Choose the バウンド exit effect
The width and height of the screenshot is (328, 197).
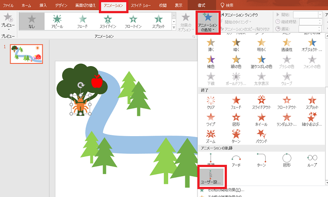click(x=261, y=137)
